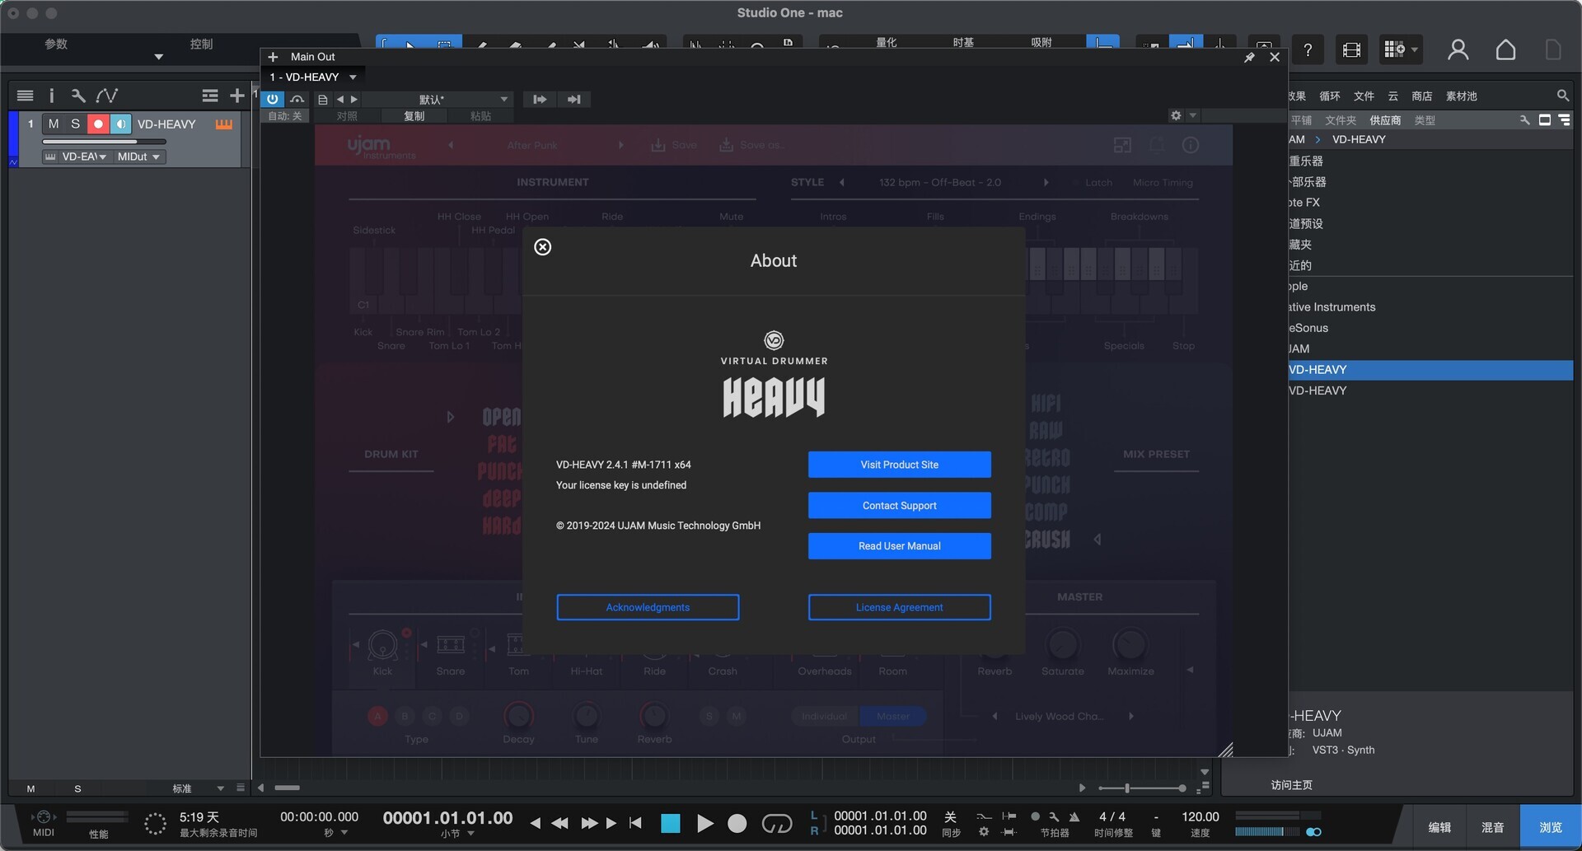Click Contact Support button
This screenshot has width=1582, height=851.
coord(899,506)
